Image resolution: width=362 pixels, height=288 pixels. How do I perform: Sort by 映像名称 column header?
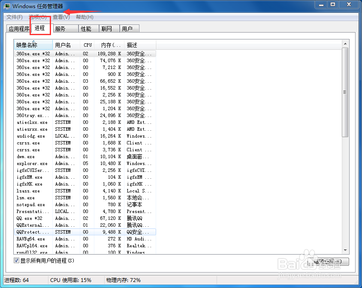click(x=33, y=45)
